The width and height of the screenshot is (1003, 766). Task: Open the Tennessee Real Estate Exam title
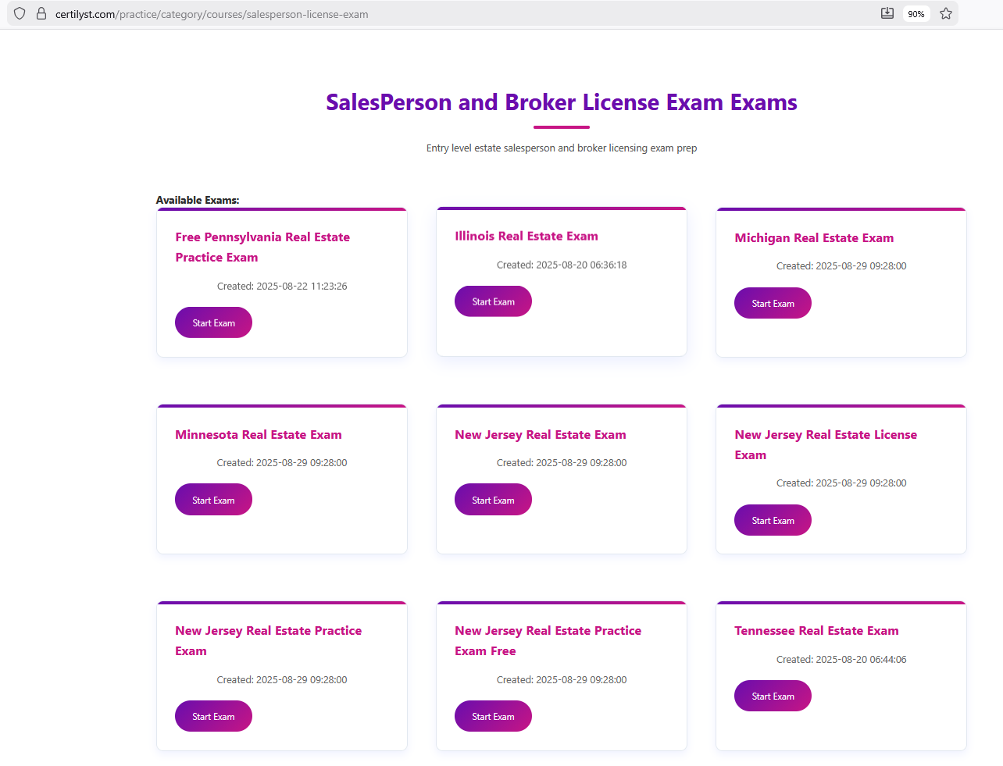816,630
